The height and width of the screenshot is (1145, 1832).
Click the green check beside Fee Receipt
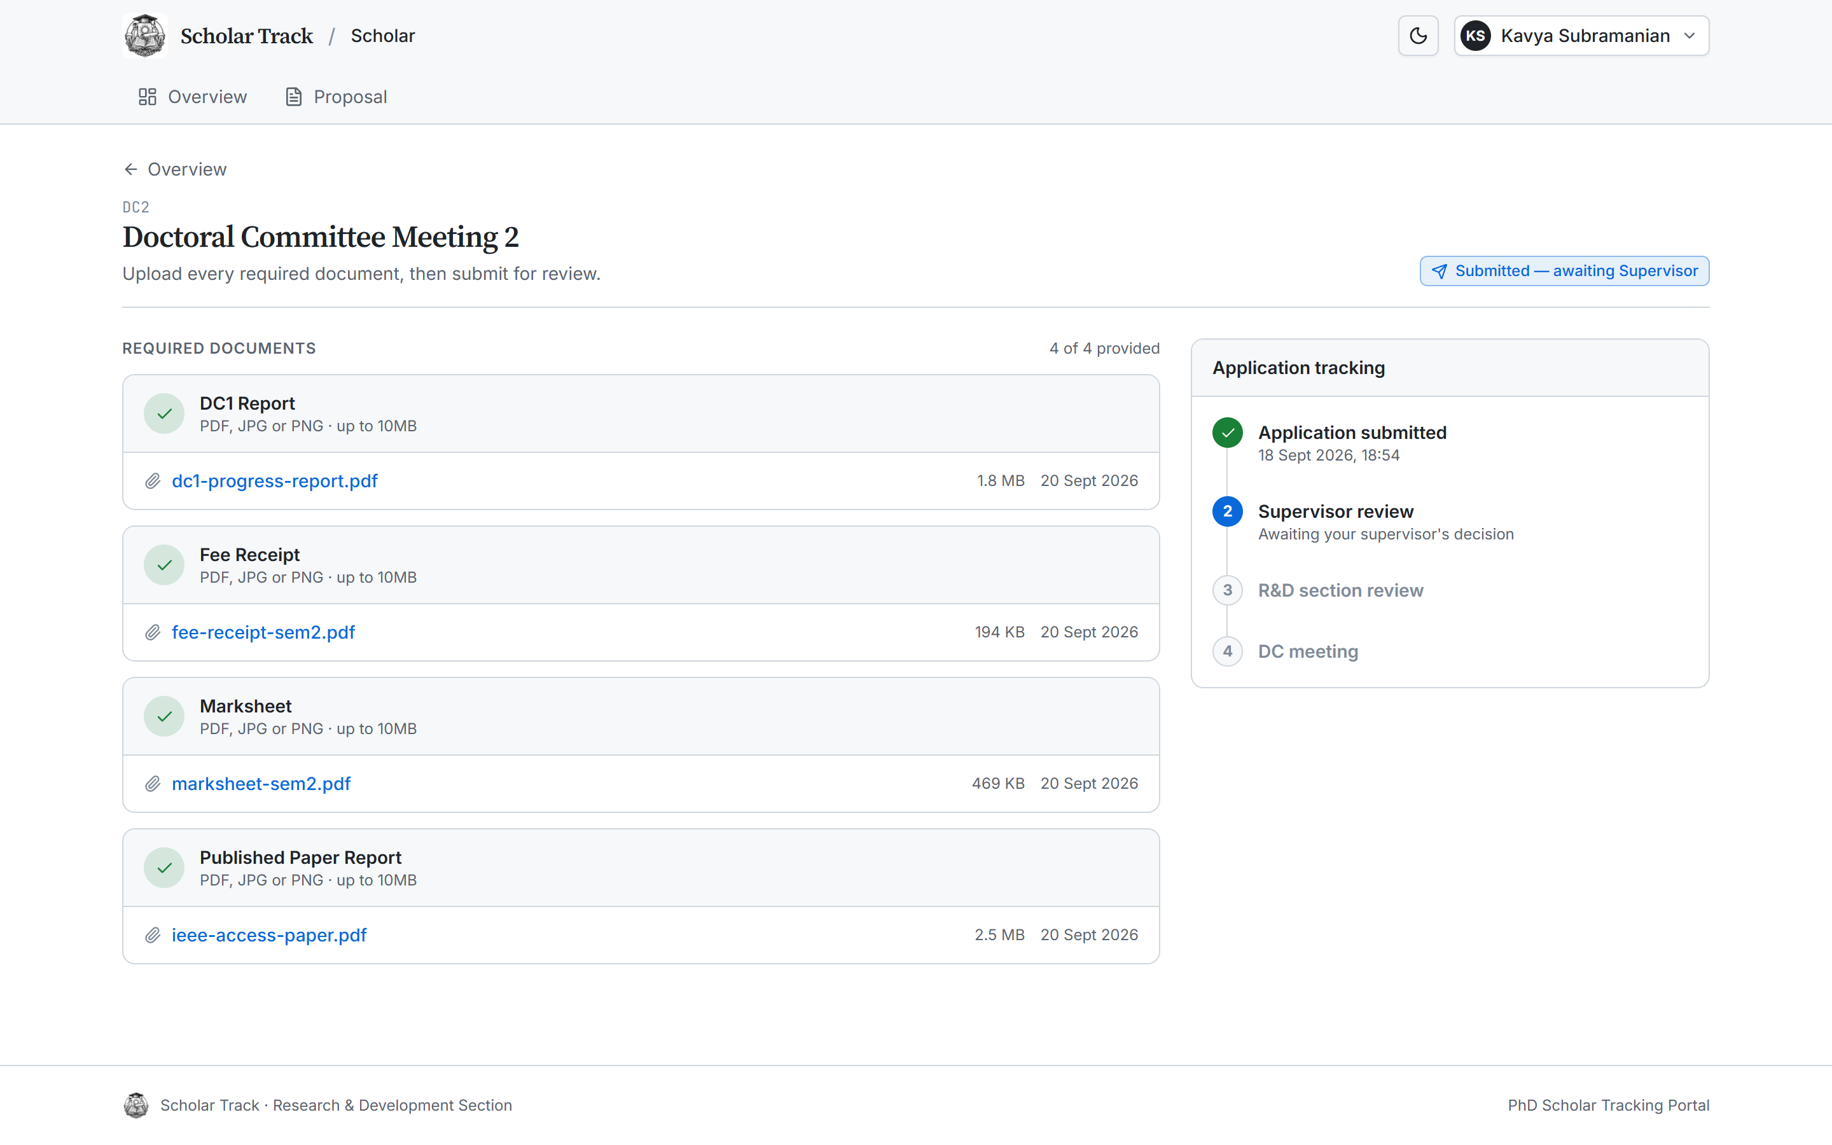click(x=164, y=565)
